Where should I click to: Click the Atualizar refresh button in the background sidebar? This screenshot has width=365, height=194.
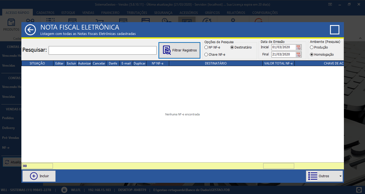tap(12, 162)
